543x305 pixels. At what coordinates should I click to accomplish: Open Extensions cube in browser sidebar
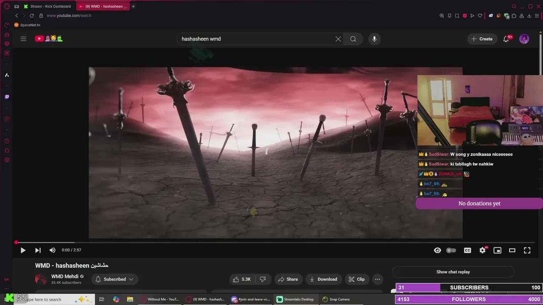(7, 150)
